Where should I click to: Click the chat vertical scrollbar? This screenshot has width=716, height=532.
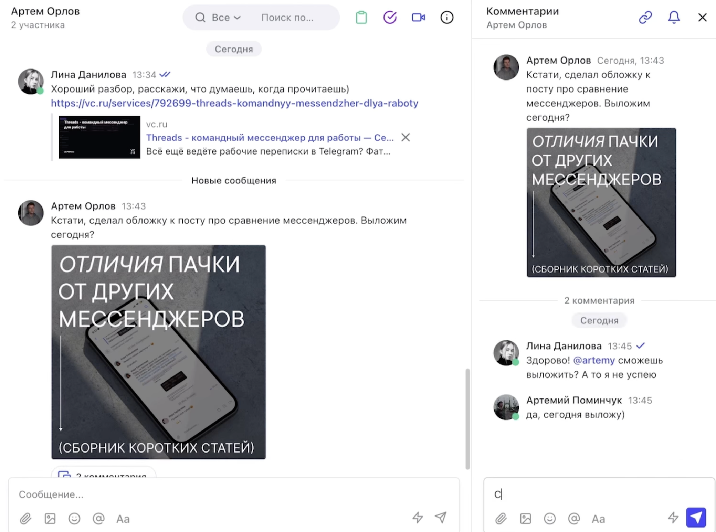pos(467,419)
